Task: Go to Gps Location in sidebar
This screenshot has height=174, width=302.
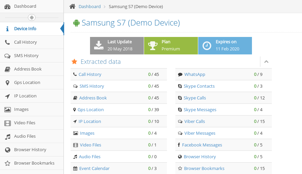Action: pyautogui.click(x=27, y=83)
